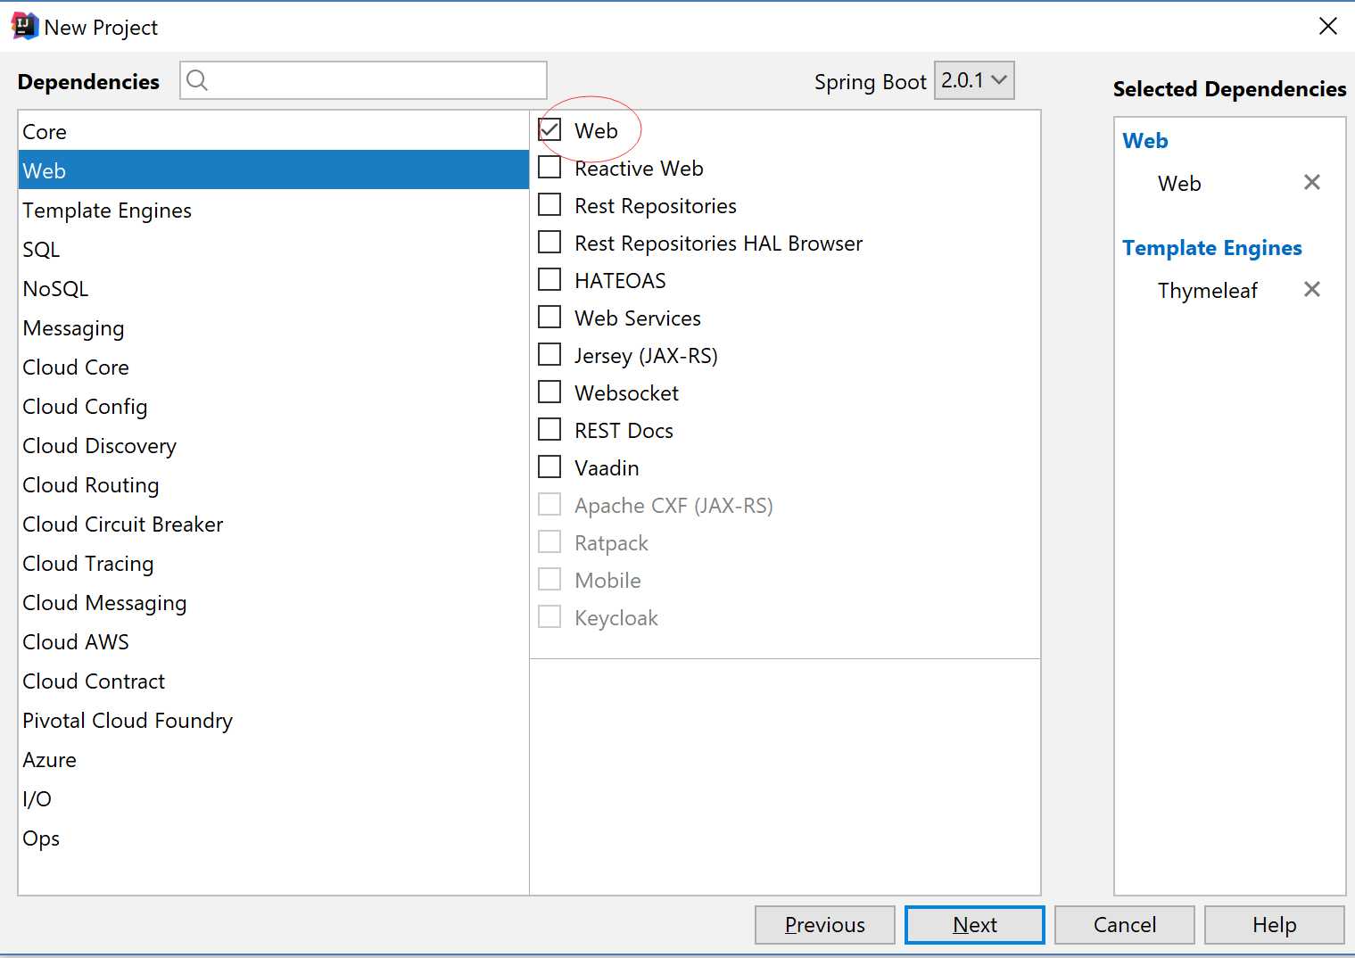
Task: Remove Web from selected dependencies
Action: pyautogui.click(x=1311, y=183)
